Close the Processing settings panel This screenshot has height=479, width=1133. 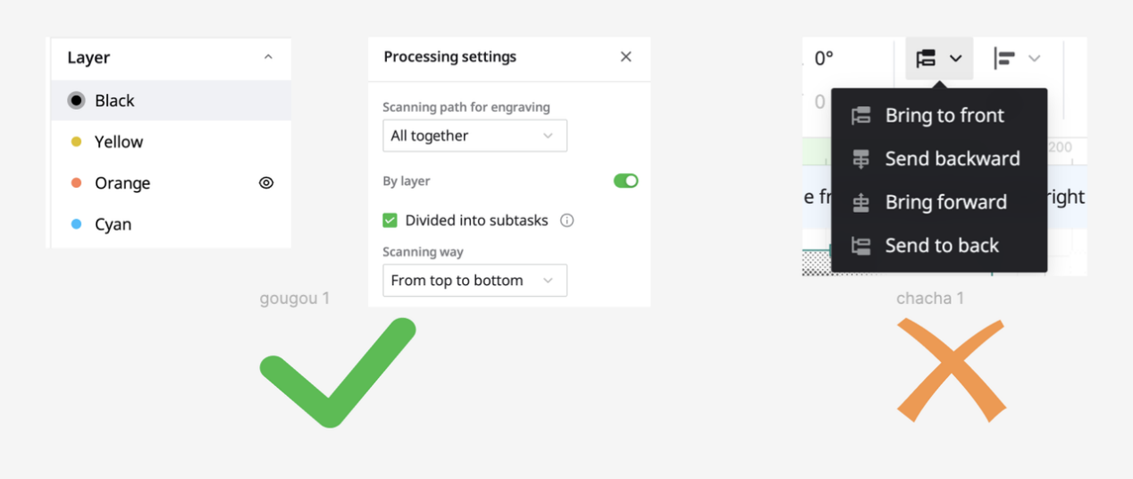pos(625,57)
